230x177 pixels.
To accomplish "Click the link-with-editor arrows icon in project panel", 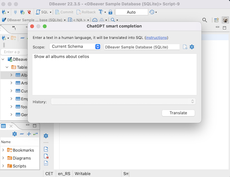I will pyautogui.click(x=35, y=134).
